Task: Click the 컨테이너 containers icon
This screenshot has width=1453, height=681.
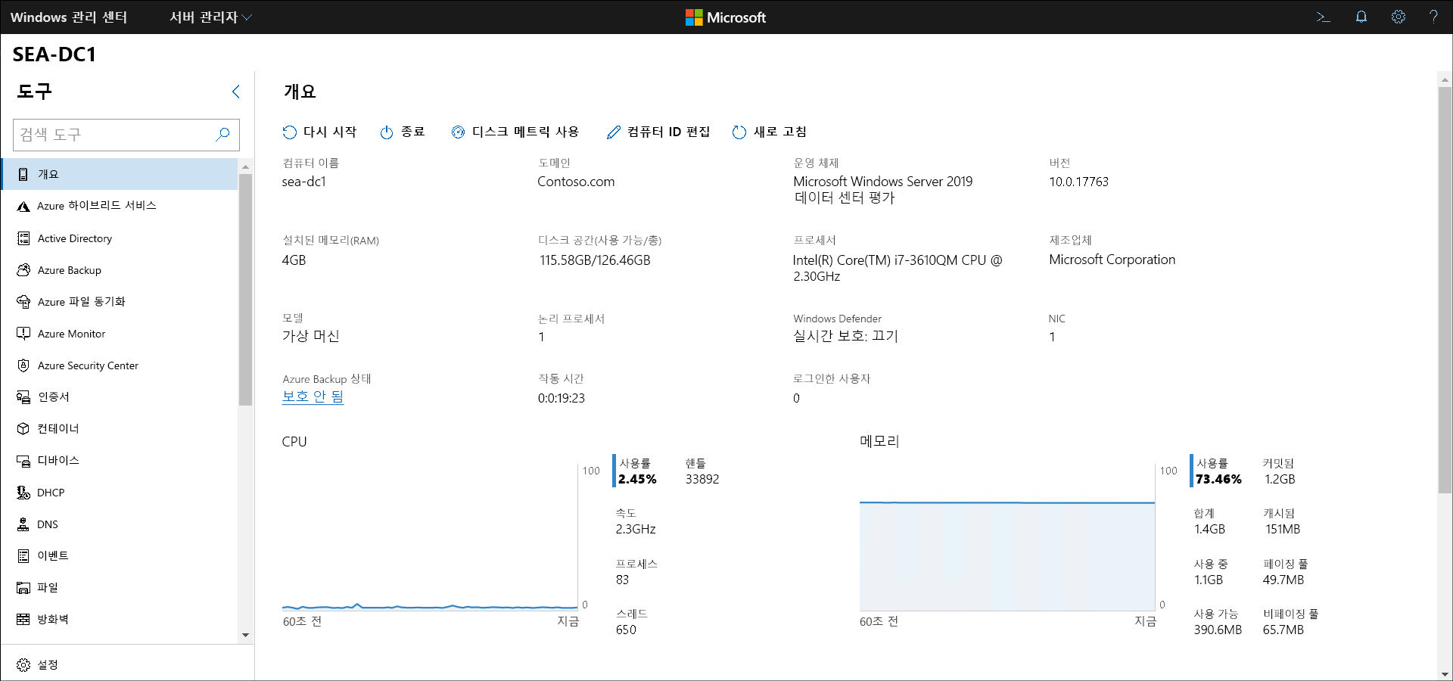Action: 23,429
